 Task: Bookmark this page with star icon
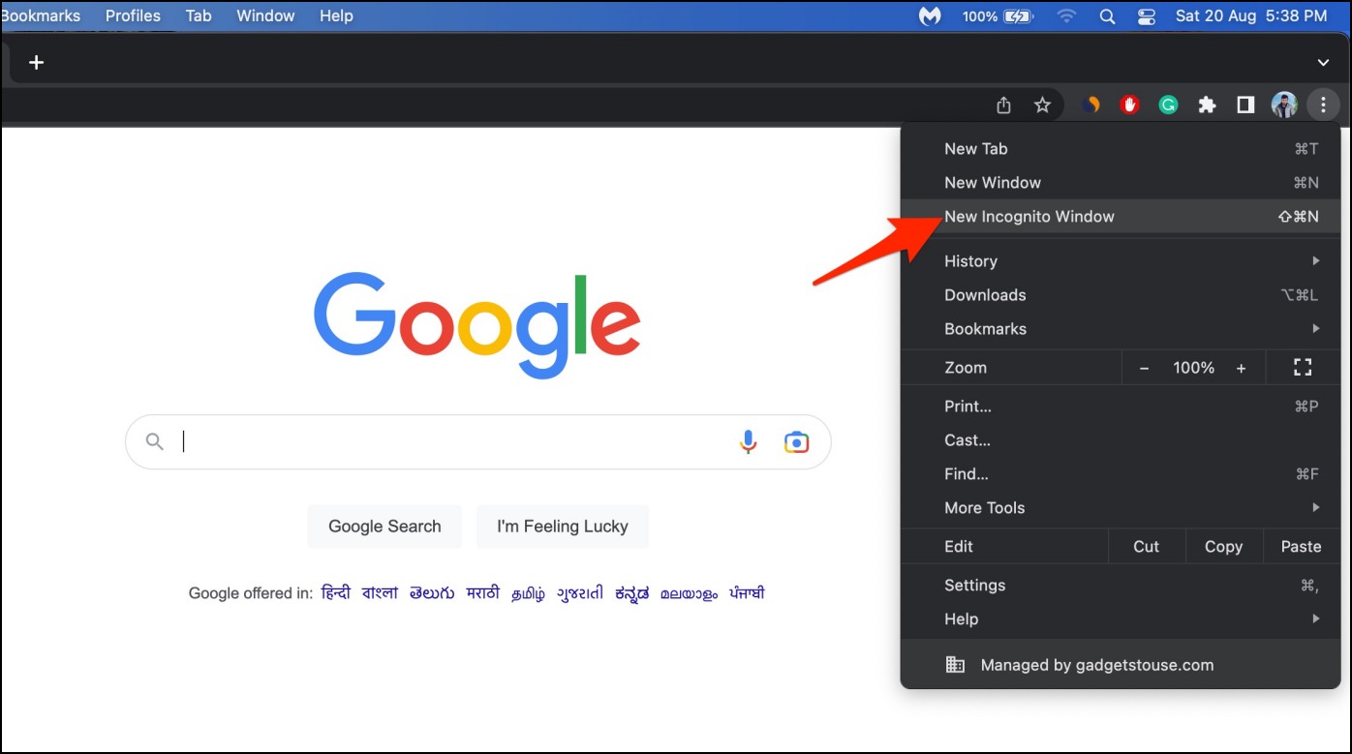[1042, 105]
